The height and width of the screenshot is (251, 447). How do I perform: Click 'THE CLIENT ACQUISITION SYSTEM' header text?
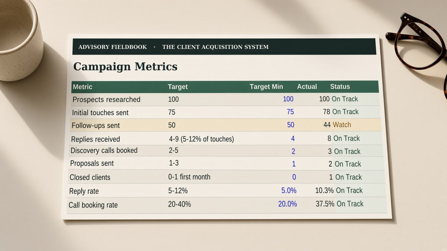(x=215, y=47)
